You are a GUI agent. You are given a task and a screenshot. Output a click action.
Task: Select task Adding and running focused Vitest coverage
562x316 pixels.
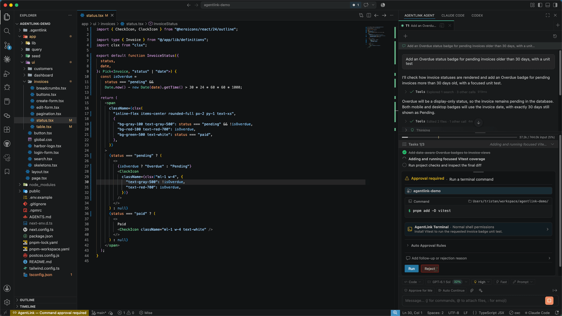(446, 159)
